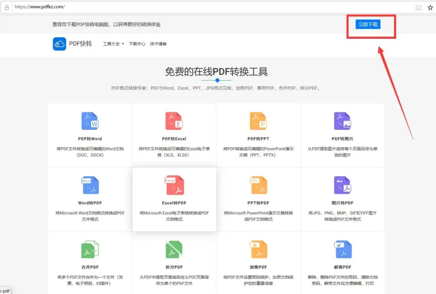
Task: Click the 解密PDF blue unlock icon
Action: (343, 249)
